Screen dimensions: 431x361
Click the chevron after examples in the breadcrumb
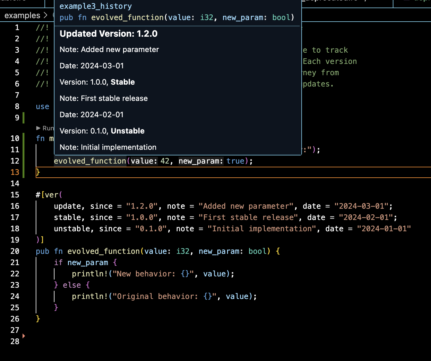coord(45,15)
